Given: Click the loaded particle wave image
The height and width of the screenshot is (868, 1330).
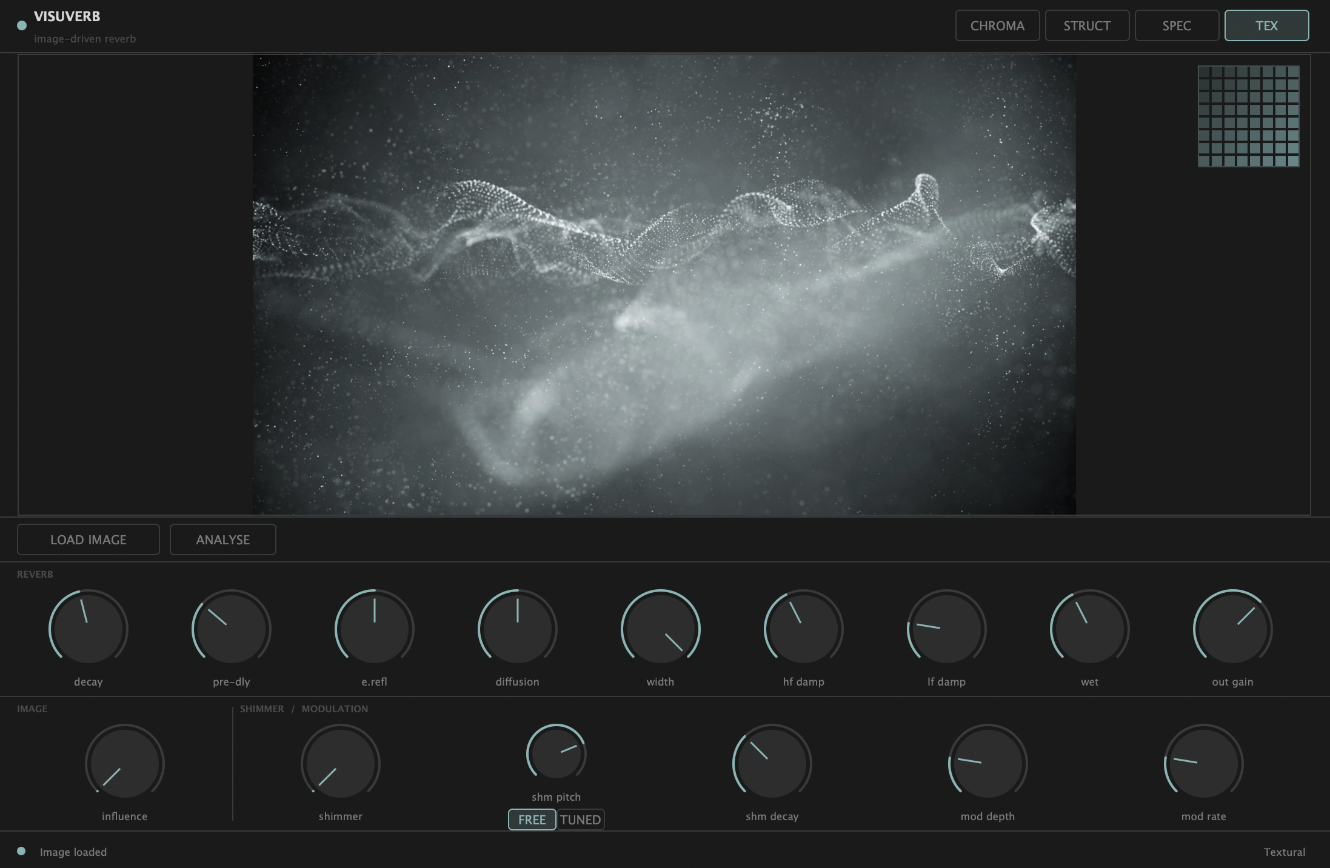Looking at the screenshot, I should (x=664, y=285).
